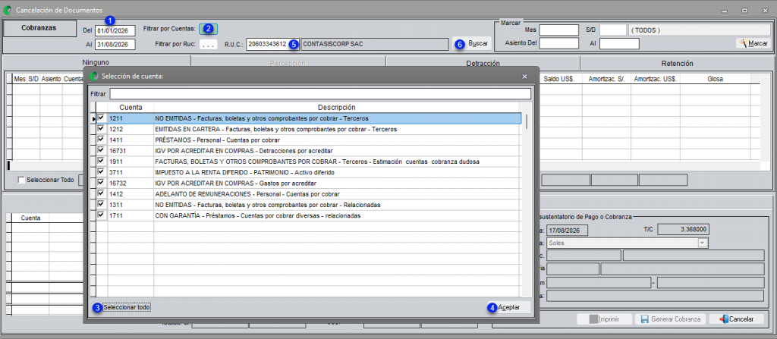This screenshot has height=339, width=777.
Task: Click the Glosa column header
Action: [715, 79]
